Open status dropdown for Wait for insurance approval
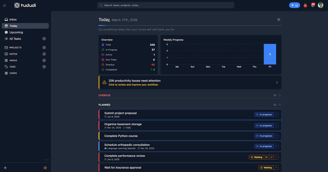328x172 pixels. [276, 167]
